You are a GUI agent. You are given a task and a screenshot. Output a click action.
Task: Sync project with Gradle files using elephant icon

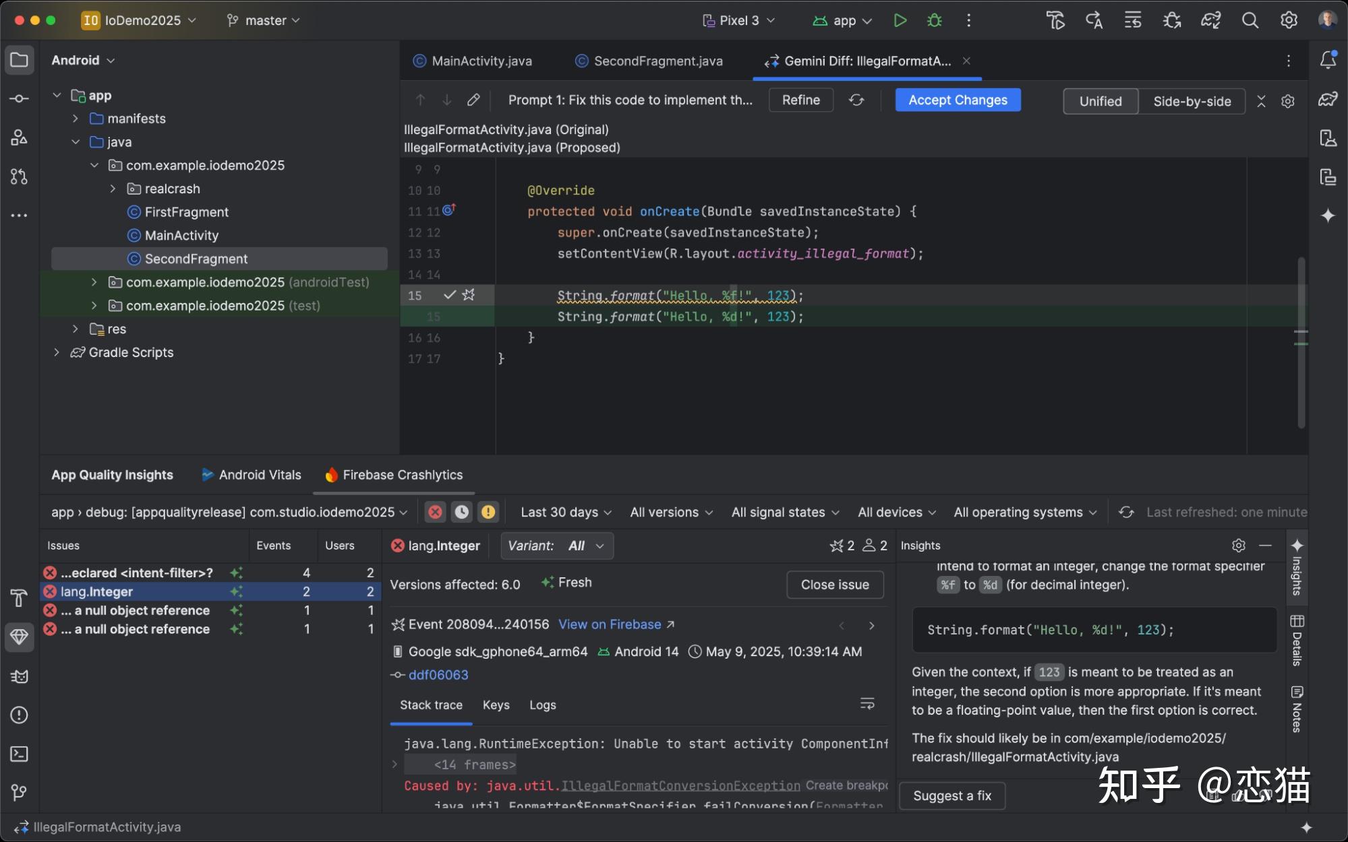[x=1210, y=20]
